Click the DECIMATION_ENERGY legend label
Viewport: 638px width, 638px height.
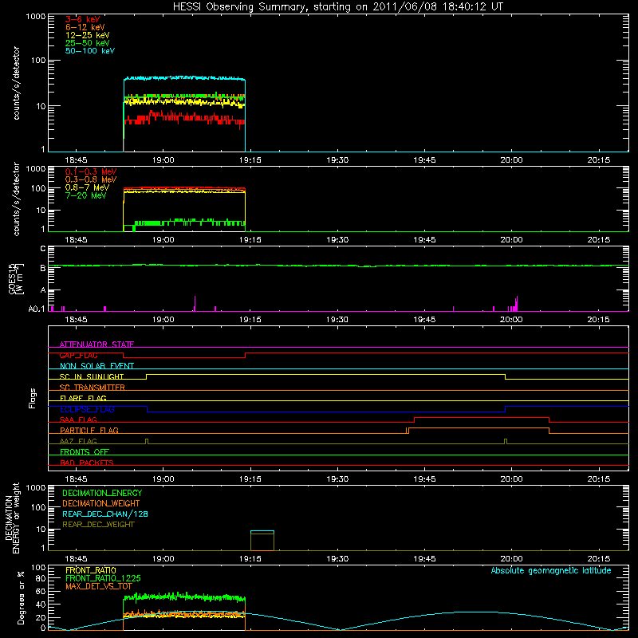(102, 493)
